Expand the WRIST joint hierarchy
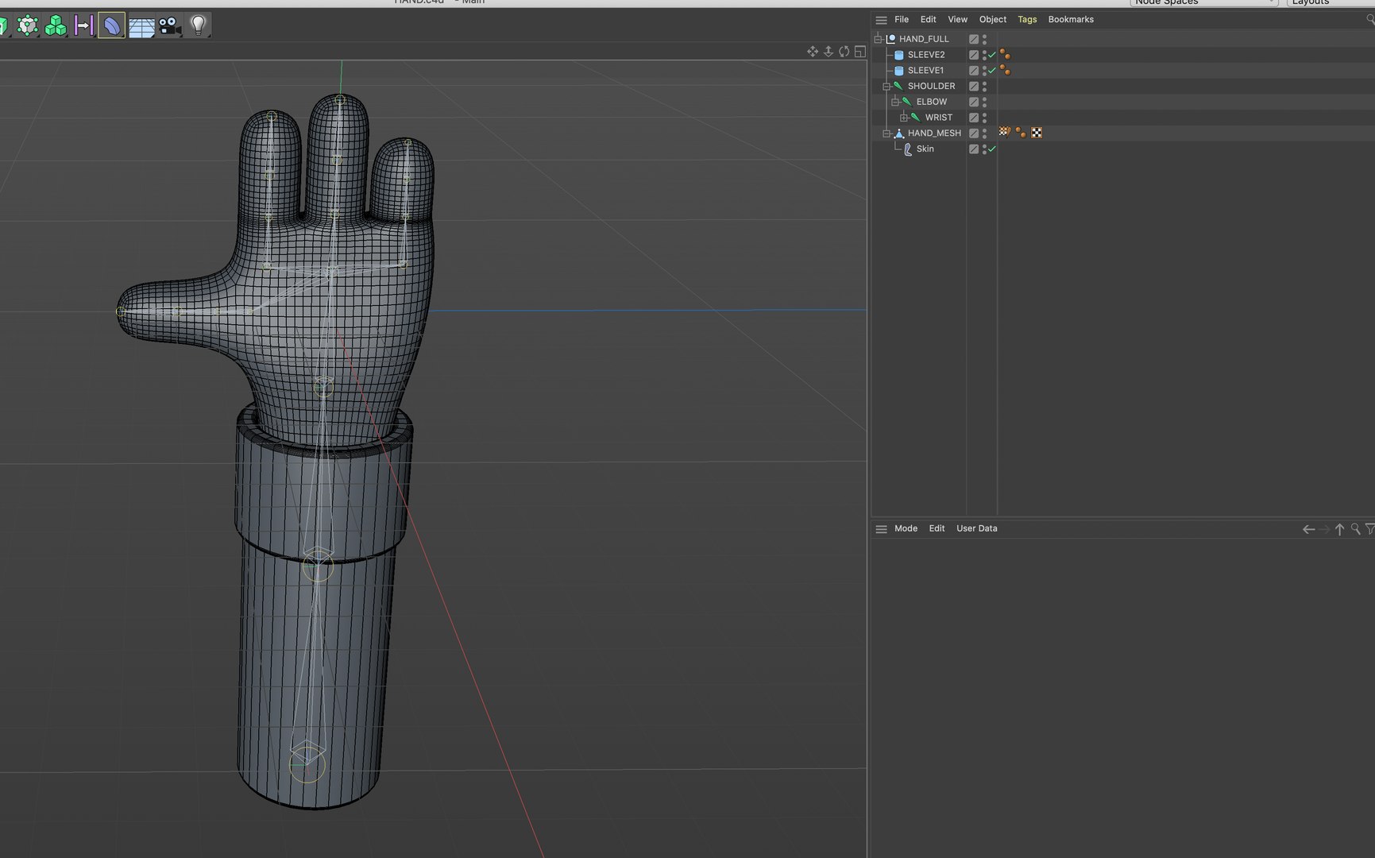Screen dimensions: 1375x858 (904, 118)
